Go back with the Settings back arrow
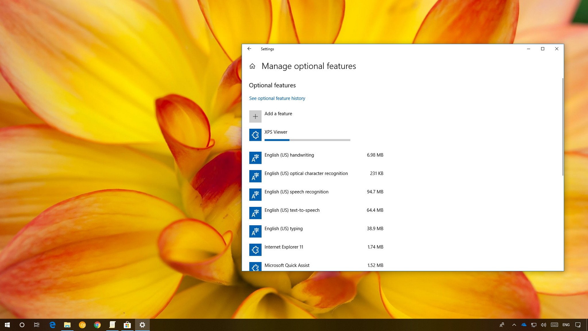 pos(249,49)
